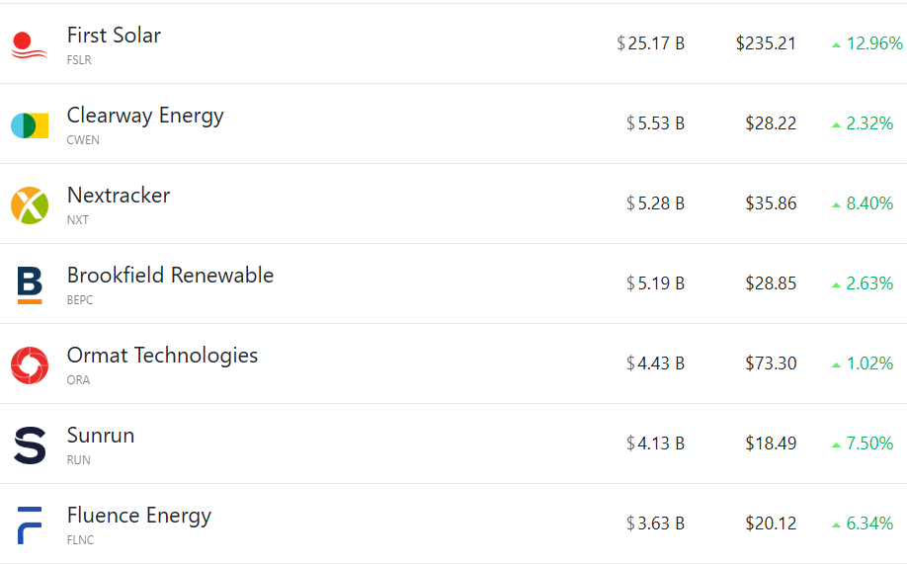Click the Sunrun company name
Viewport: 907px width, 564px height.
pos(101,436)
